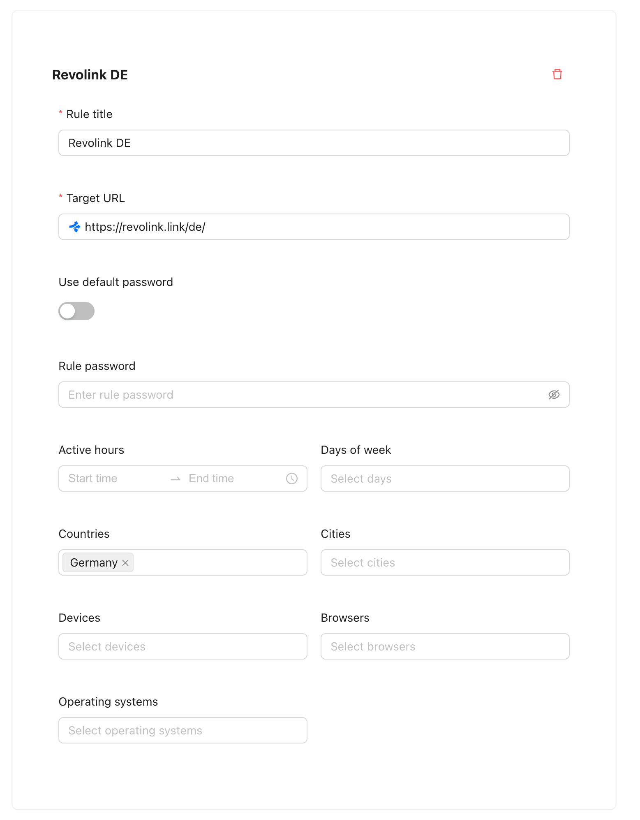The height and width of the screenshot is (820, 640).
Task: Click the Devices label
Action: pos(79,618)
